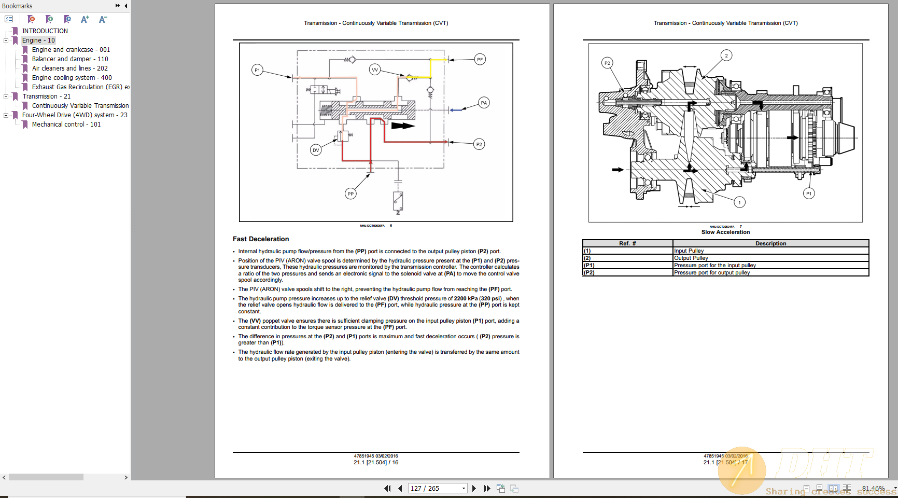This screenshot has width=898, height=498.
Task: Increase bookmark text size with A+ icon
Action: point(85,19)
